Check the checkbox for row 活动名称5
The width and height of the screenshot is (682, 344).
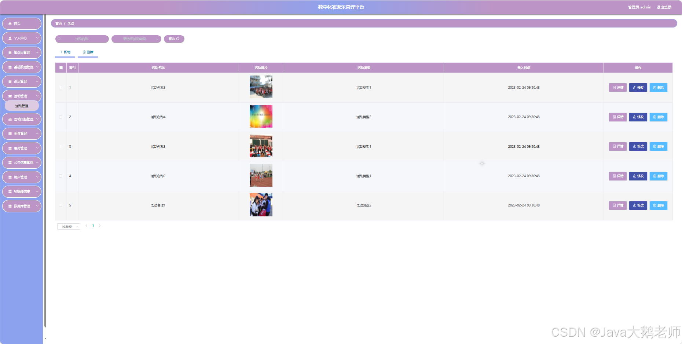pyautogui.click(x=60, y=88)
